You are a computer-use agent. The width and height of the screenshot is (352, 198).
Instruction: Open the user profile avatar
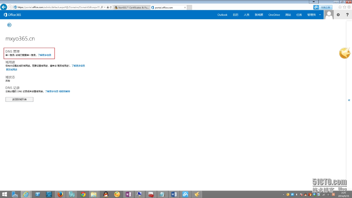(x=329, y=15)
